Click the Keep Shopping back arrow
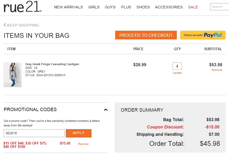The height and width of the screenshot is (155, 229). coord(5,25)
